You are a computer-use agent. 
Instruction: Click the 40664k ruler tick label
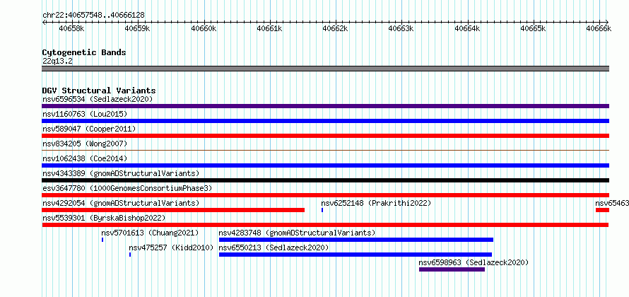[x=467, y=28]
